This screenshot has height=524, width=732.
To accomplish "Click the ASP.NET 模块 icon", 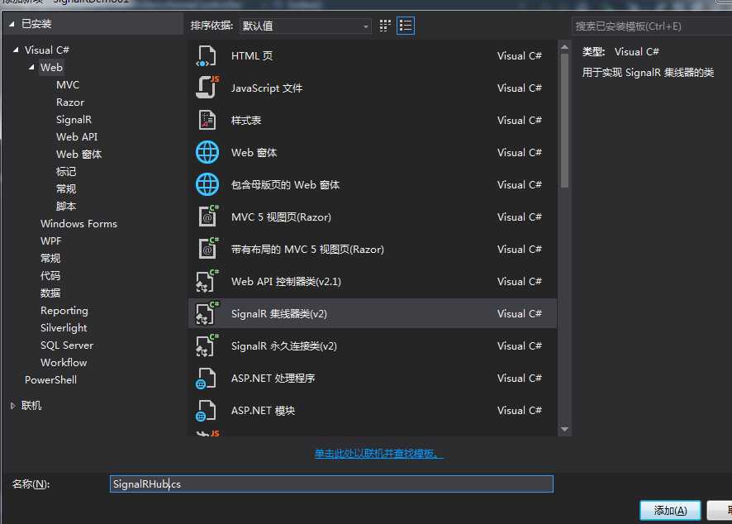I will tap(206, 411).
